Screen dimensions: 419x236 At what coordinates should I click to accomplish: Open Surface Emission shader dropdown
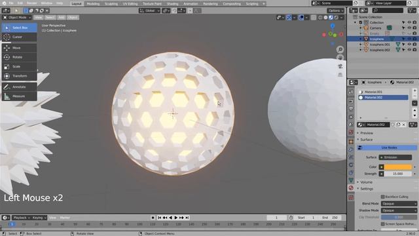(x=395, y=157)
